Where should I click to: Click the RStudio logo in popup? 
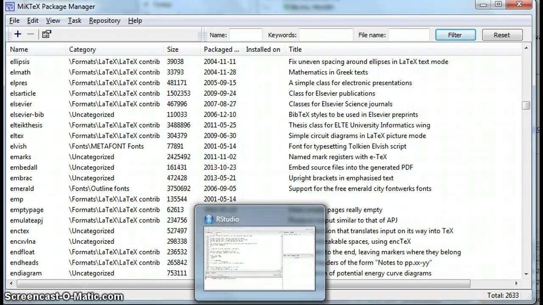tap(209, 219)
